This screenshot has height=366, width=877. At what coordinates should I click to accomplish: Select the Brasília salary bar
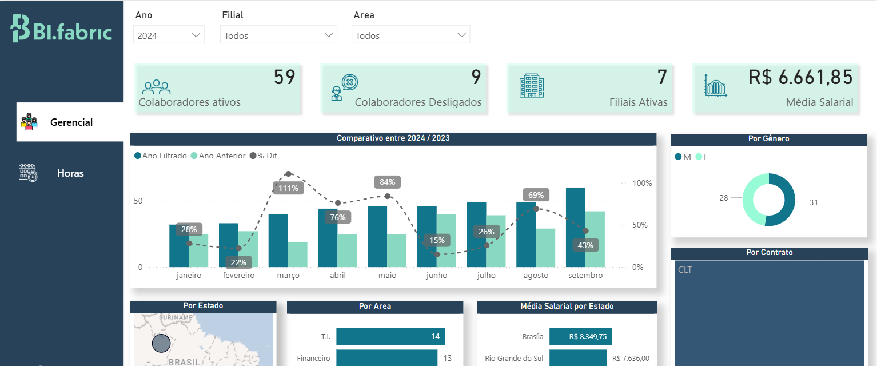[x=580, y=337]
